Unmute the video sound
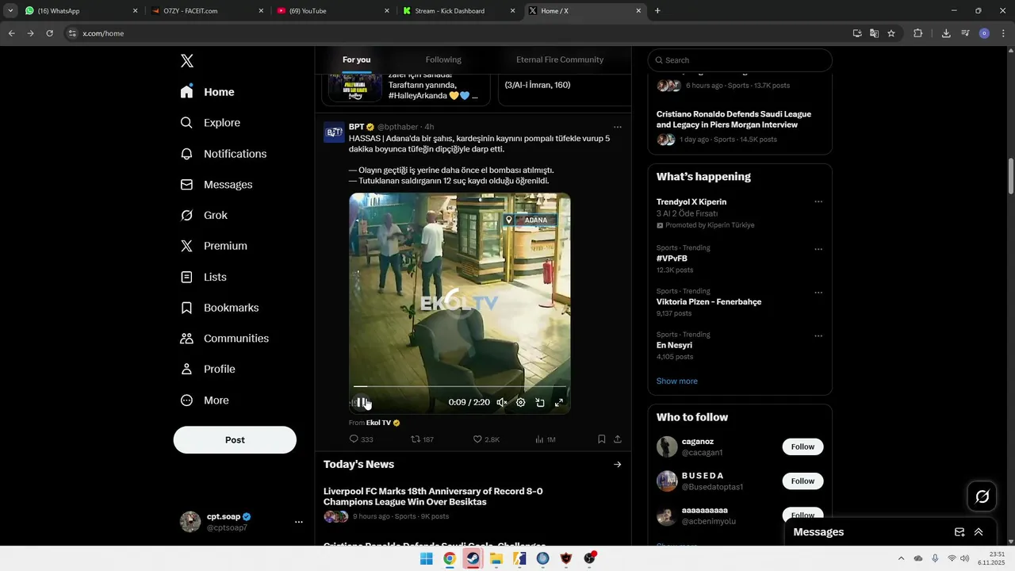1015x571 pixels. click(x=502, y=403)
